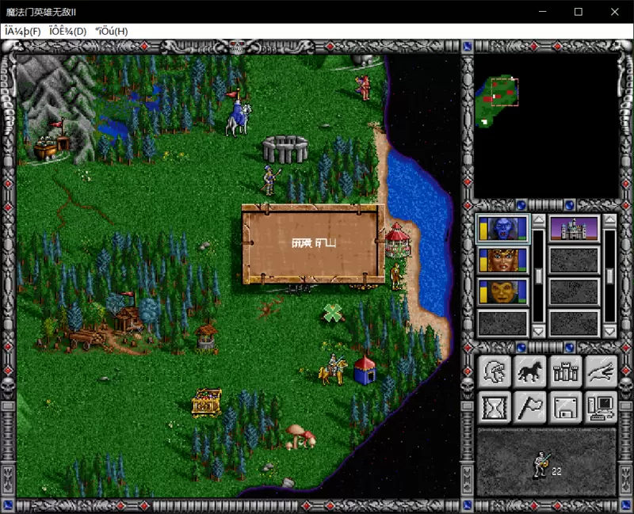
Task: Open the first menu ending in (F)
Action: point(23,31)
